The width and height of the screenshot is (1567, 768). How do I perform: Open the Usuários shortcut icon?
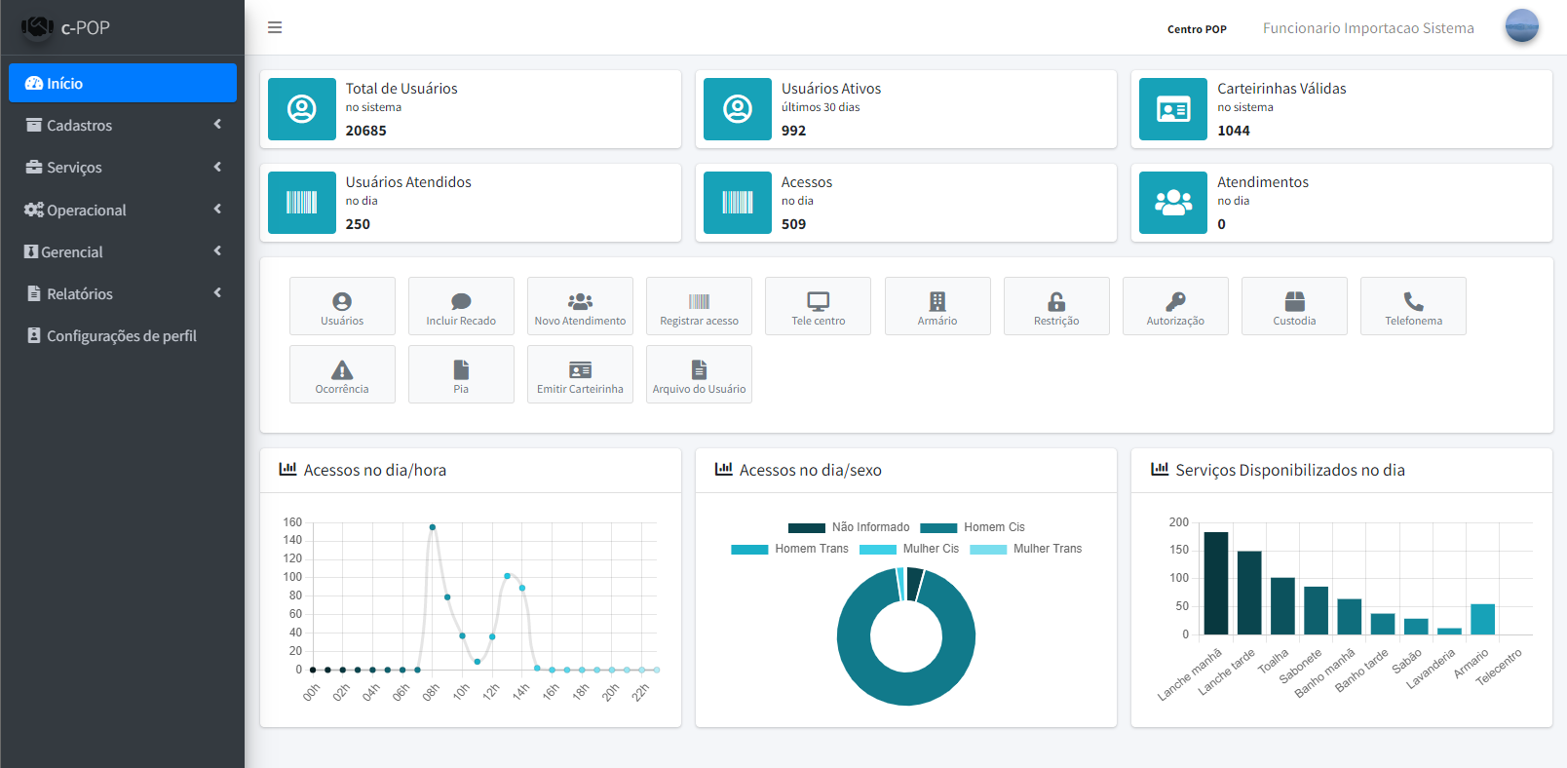click(x=342, y=302)
